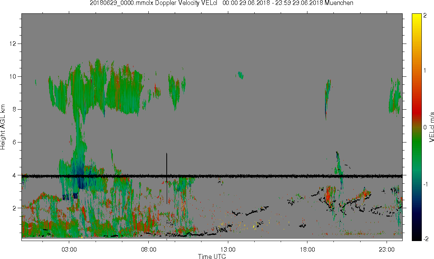Click the Time UTC axis title
The image size is (434, 259).
point(212,256)
